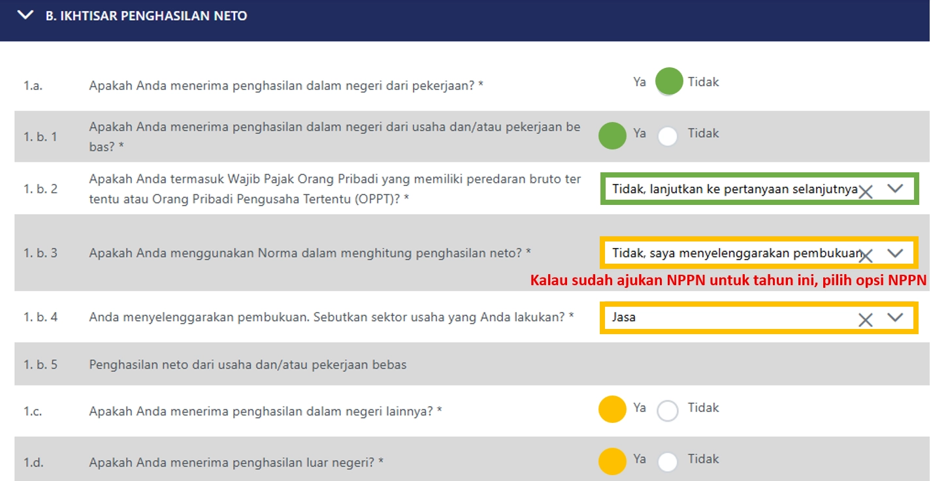Select Ya for penghasilan luar negeri
Image resolution: width=931 pixels, height=481 pixels.
(612, 461)
